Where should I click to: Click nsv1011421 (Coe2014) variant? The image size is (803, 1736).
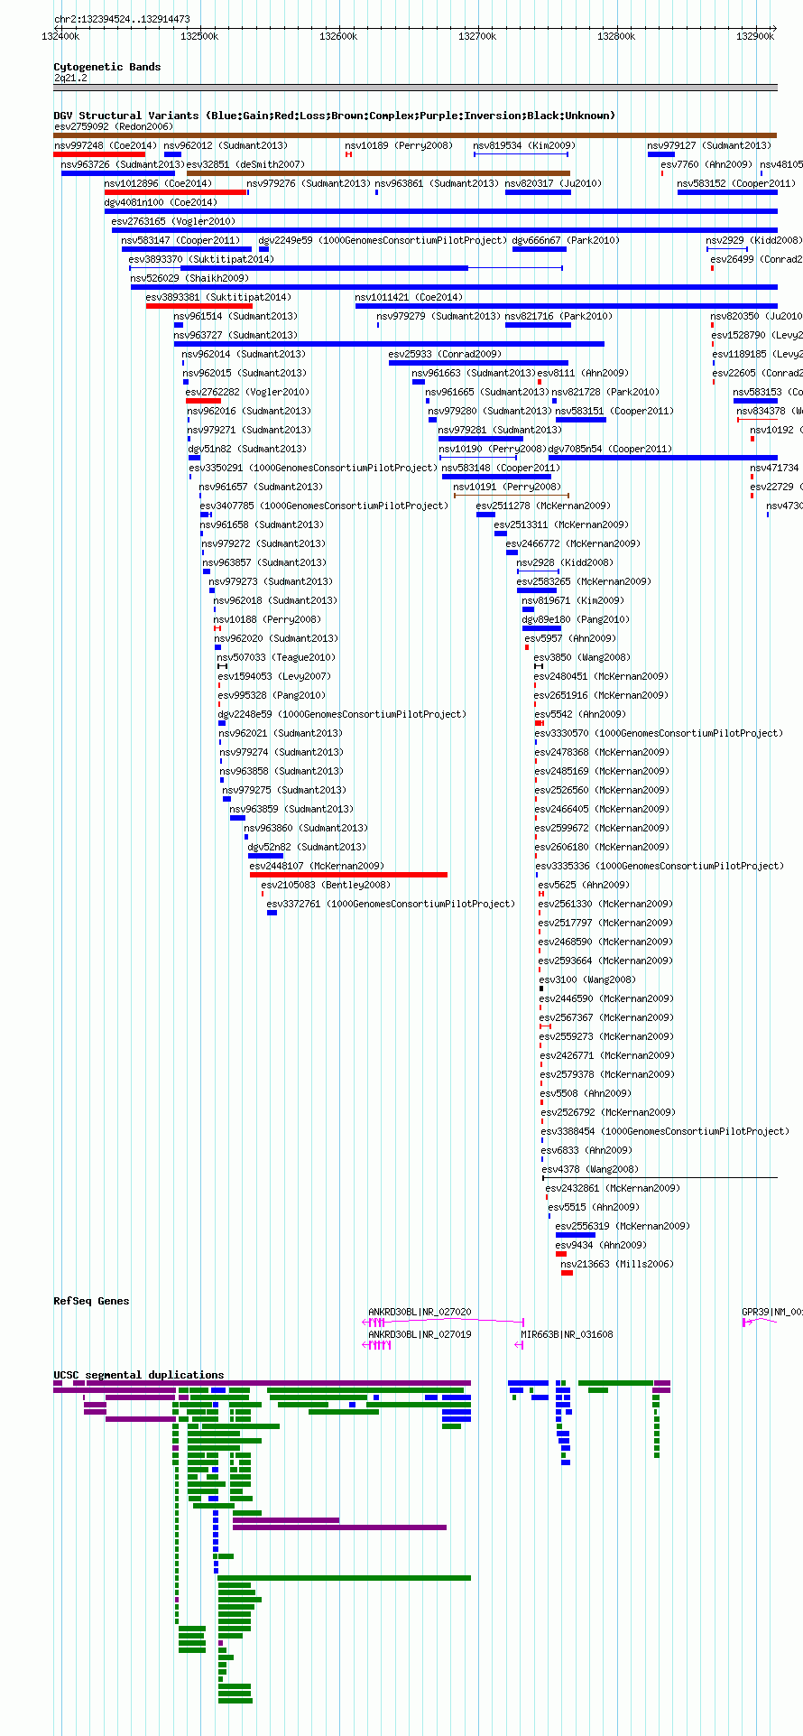click(x=567, y=306)
